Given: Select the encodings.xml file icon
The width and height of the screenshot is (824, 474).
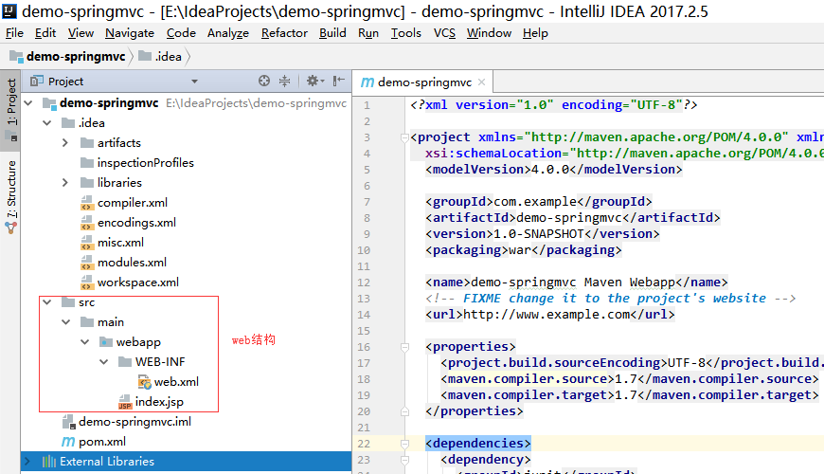Looking at the screenshot, I should [87, 223].
